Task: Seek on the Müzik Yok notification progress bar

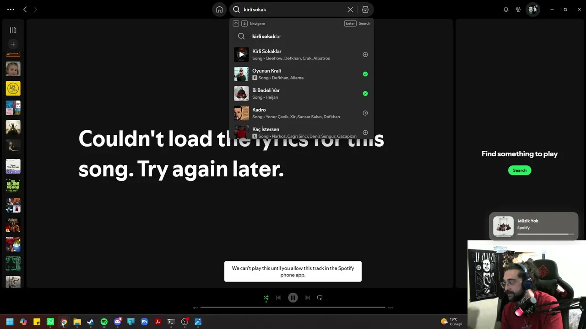Action: point(546,234)
